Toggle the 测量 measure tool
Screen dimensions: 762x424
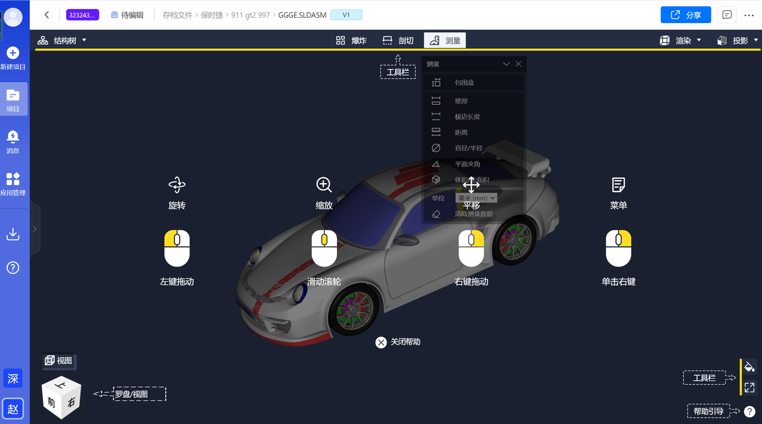coord(445,40)
